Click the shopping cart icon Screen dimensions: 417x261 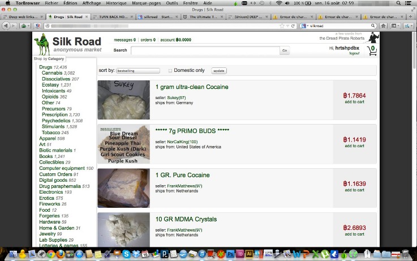tap(372, 50)
